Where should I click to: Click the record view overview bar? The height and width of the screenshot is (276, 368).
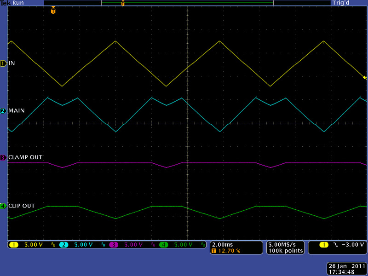pos(187,3)
